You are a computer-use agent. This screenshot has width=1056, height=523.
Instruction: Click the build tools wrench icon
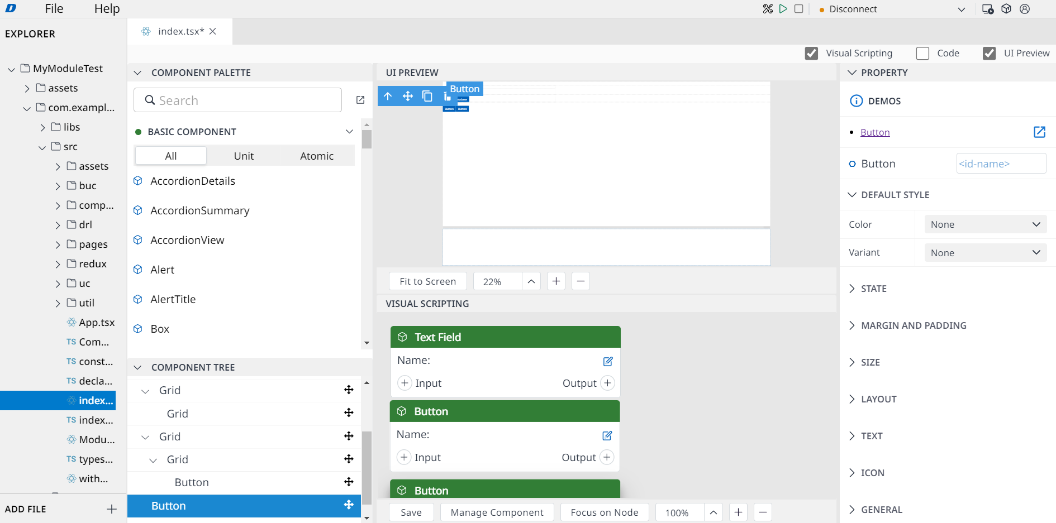click(x=768, y=9)
